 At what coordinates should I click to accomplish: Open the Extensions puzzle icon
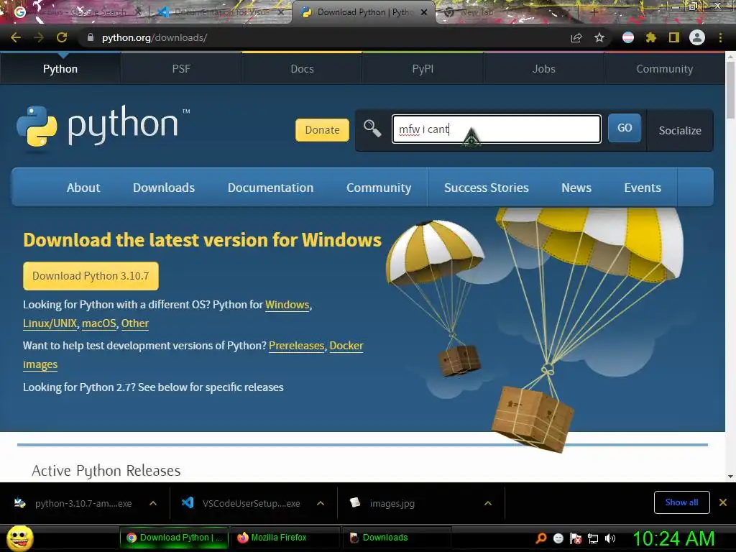click(x=651, y=37)
